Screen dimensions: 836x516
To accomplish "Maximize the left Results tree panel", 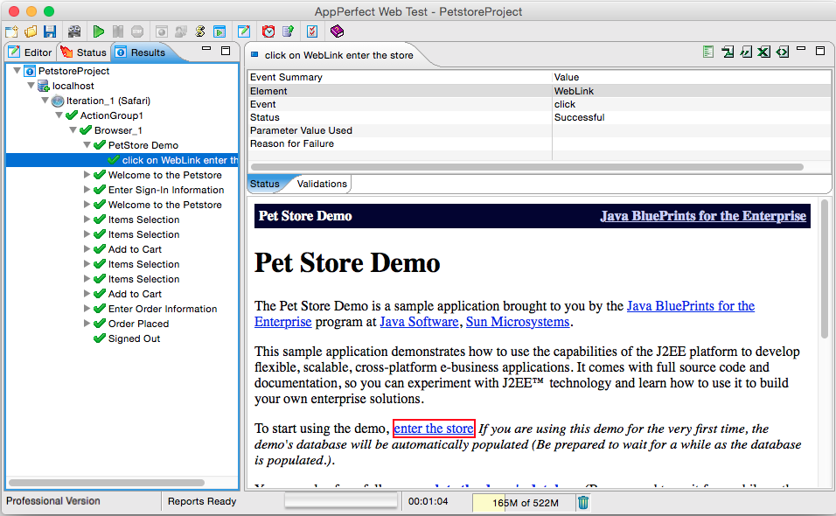I will point(226,51).
